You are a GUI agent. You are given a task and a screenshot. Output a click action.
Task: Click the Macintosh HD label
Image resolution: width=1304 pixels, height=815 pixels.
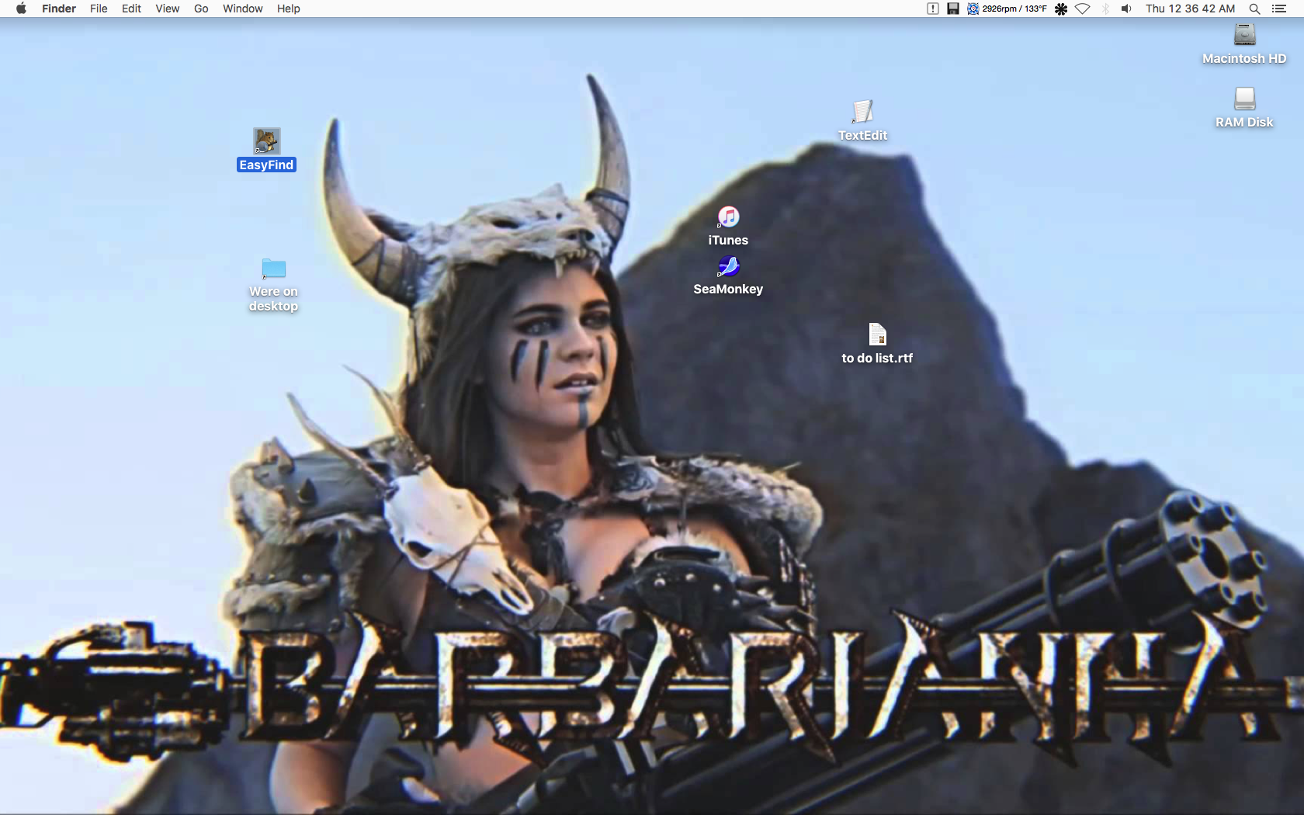tap(1244, 58)
